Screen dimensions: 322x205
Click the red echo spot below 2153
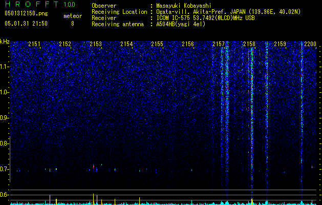click(94, 167)
